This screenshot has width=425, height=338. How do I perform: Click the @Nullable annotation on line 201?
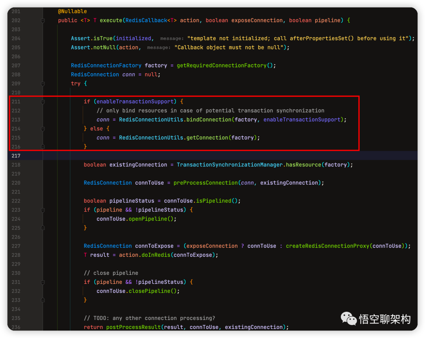(72, 11)
